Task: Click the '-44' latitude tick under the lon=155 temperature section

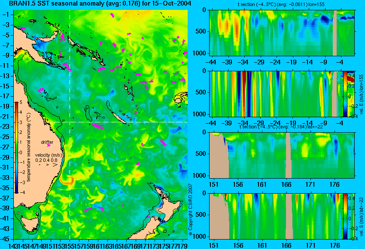Action: coord(211,62)
